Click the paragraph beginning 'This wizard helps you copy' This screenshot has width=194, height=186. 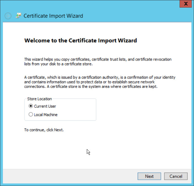point(98,61)
